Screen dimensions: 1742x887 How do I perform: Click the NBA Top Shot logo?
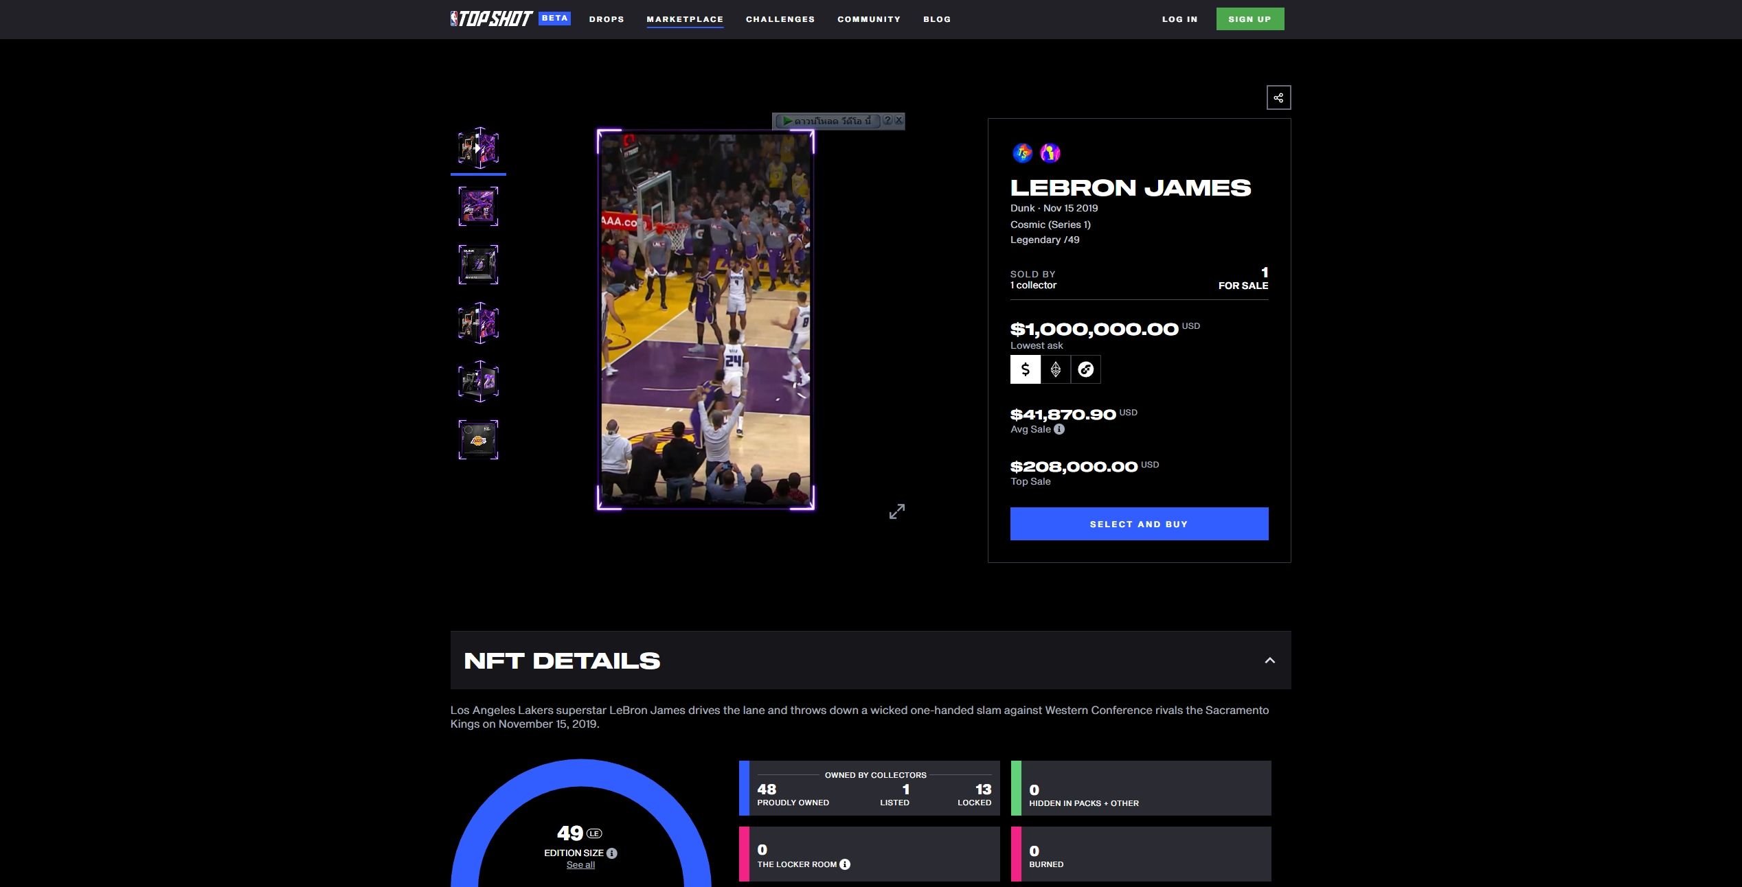pyautogui.click(x=491, y=19)
